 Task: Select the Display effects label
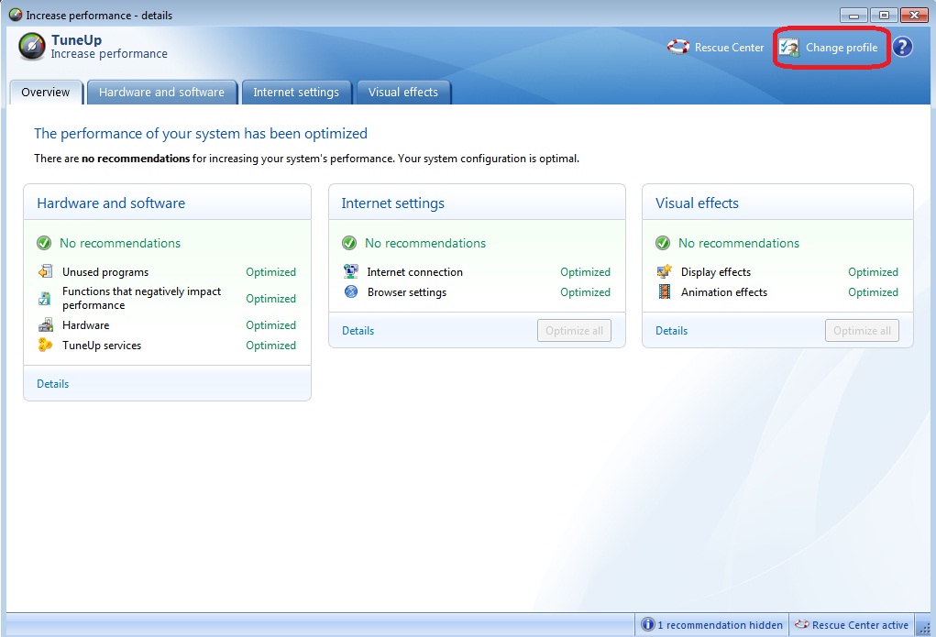tap(716, 271)
